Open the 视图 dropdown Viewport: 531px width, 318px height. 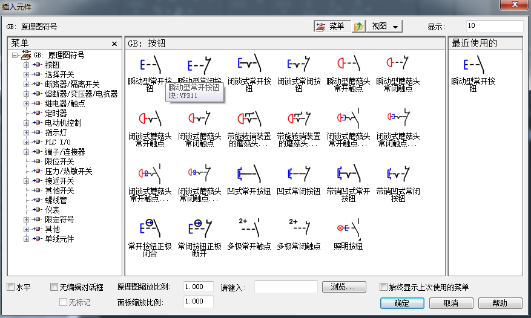tap(386, 27)
